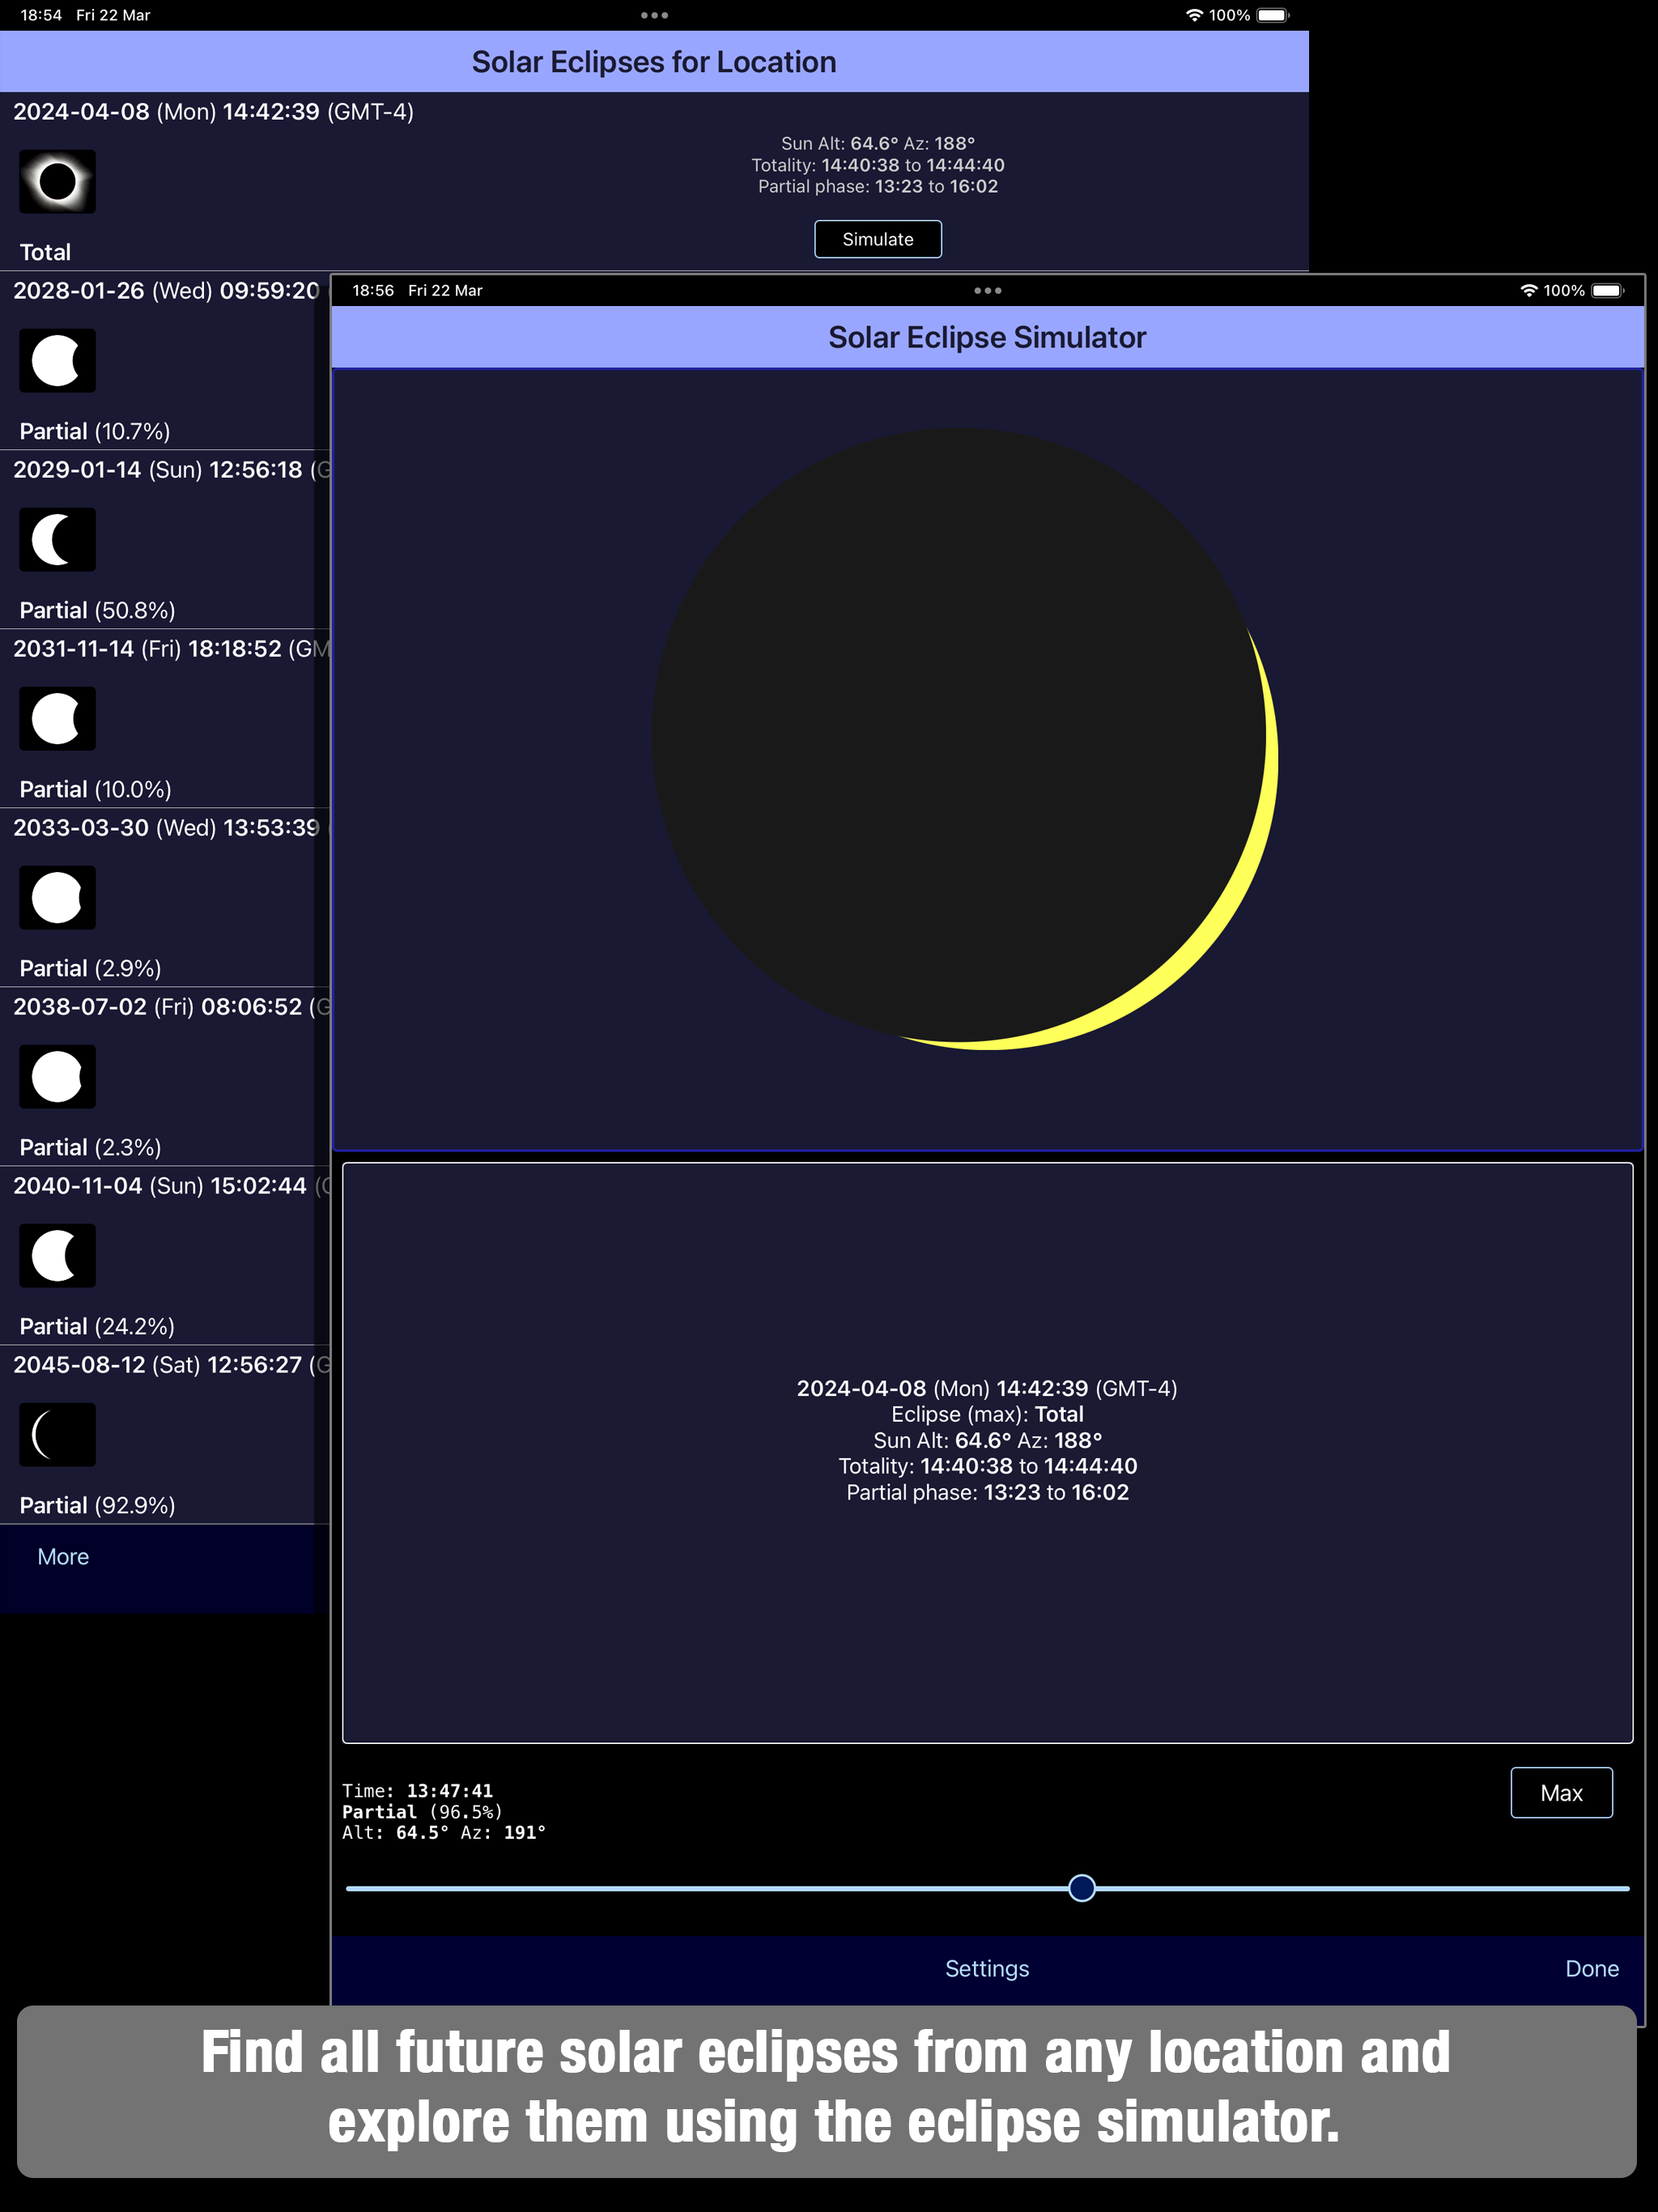Select the 2.9% partial eclipse thumbnail
This screenshot has height=2212, width=1658.
[57, 897]
